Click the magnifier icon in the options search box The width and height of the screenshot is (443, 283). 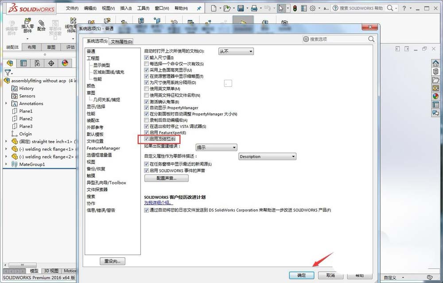click(x=371, y=39)
